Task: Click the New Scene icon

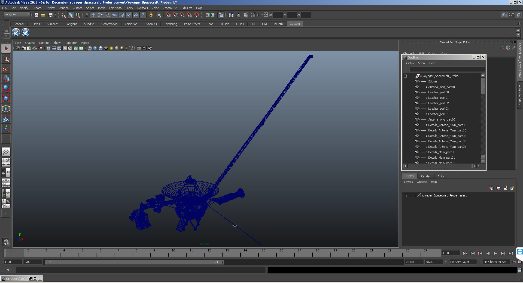Action: [x=36, y=15]
